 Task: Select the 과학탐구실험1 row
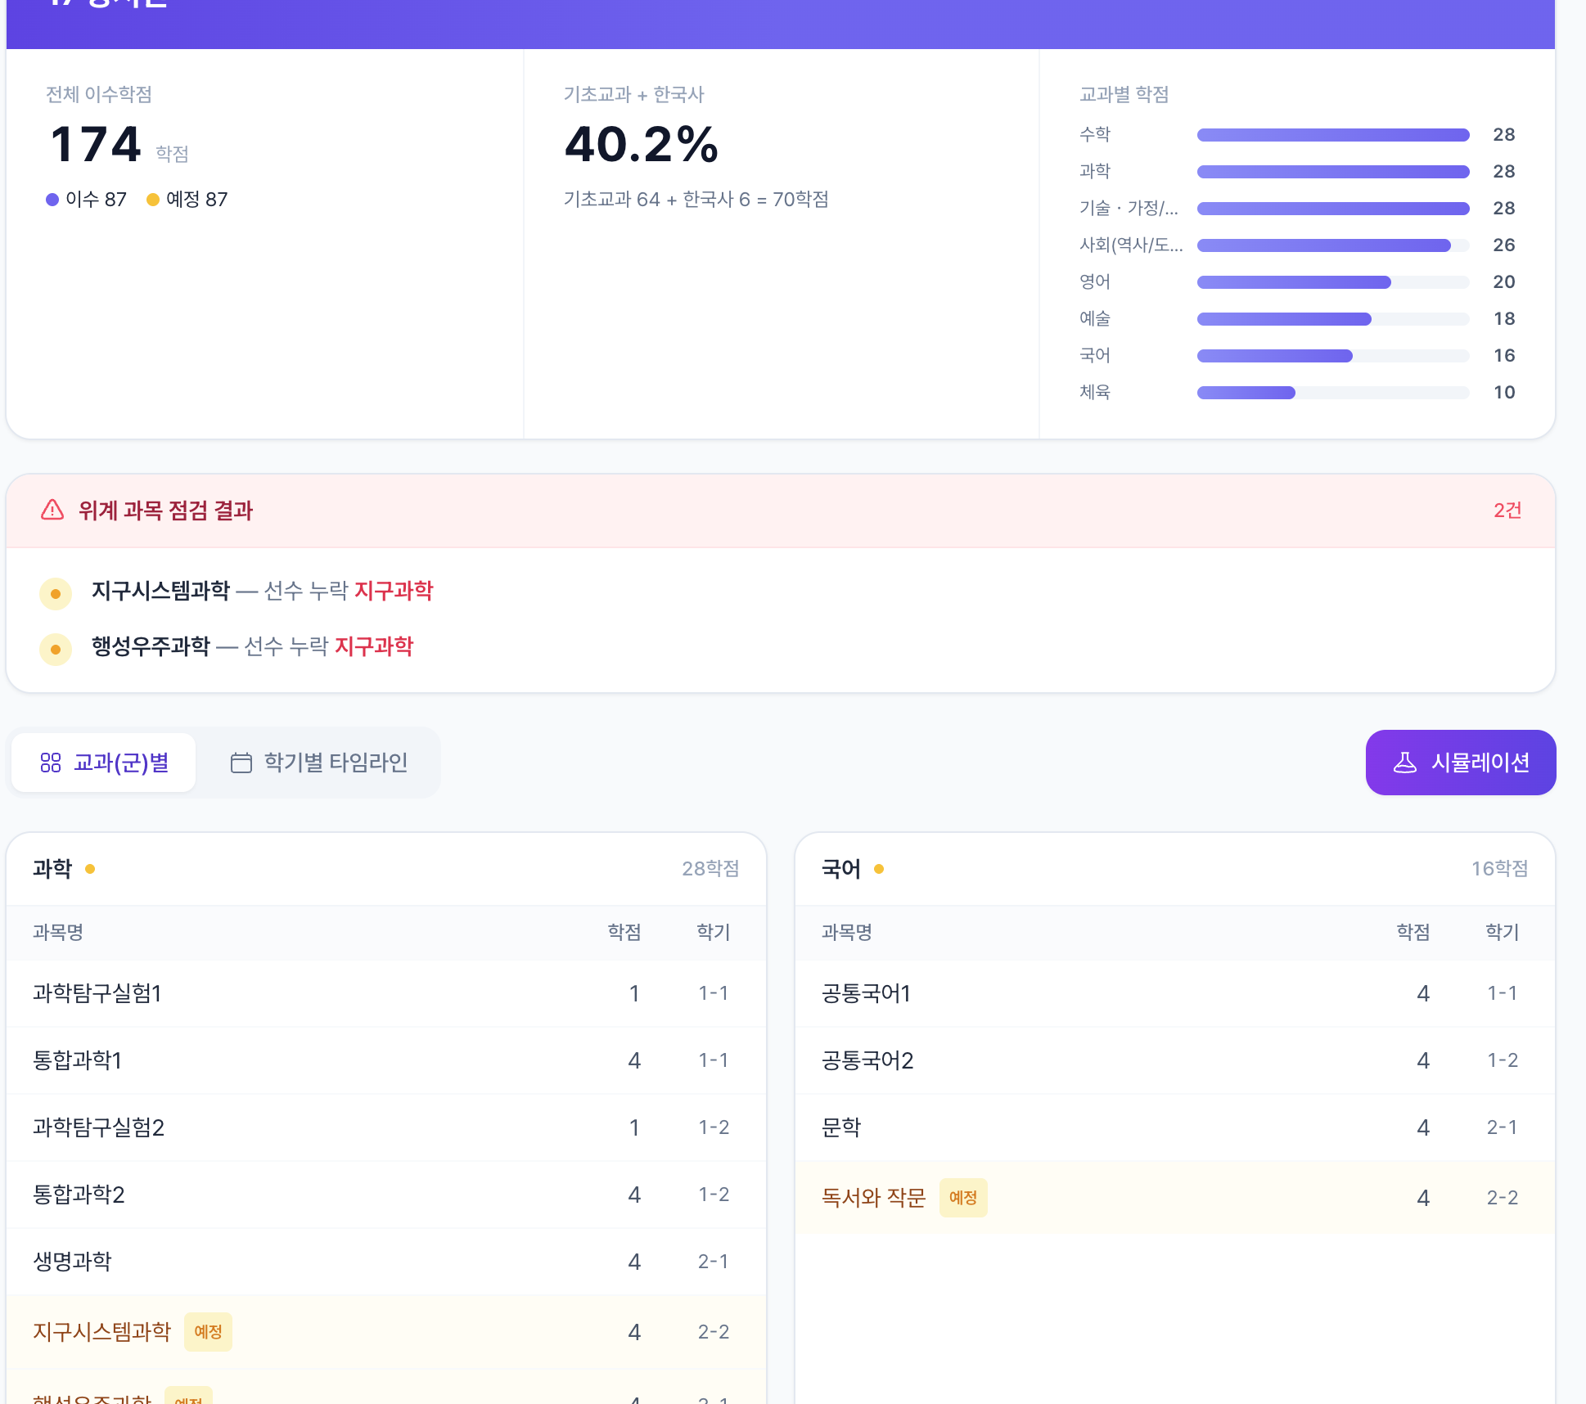pyautogui.click(x=386, y=993)
